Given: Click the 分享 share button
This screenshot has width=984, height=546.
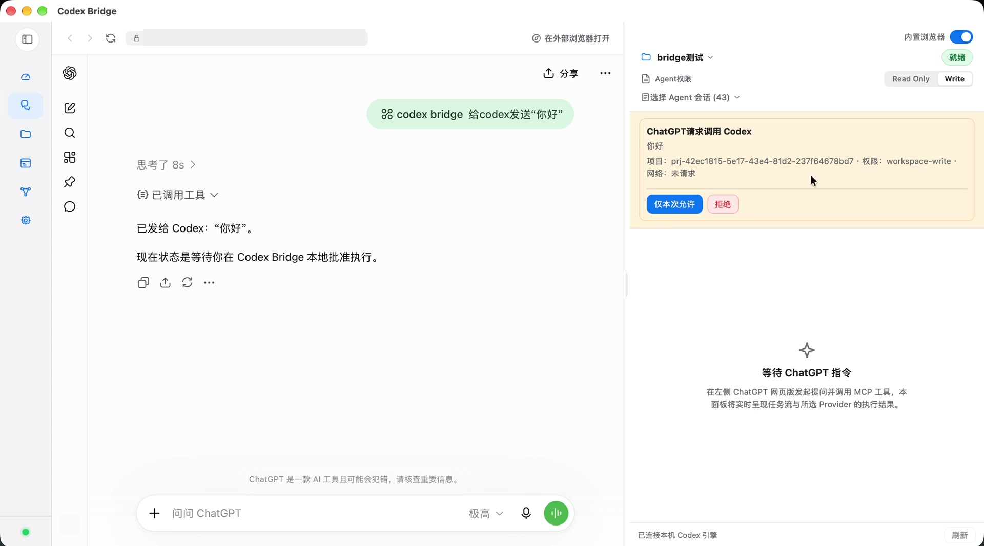Looking at the screenshot, I should [561, 73].
